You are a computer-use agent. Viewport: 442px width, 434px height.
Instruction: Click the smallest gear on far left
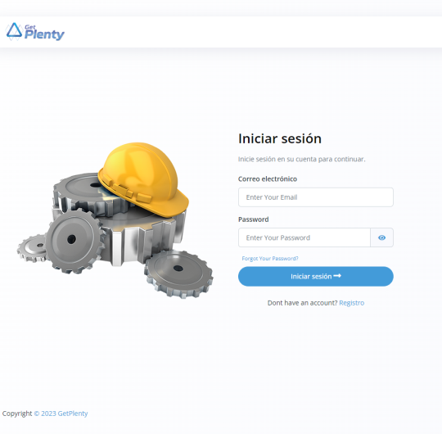click(33, 248)
